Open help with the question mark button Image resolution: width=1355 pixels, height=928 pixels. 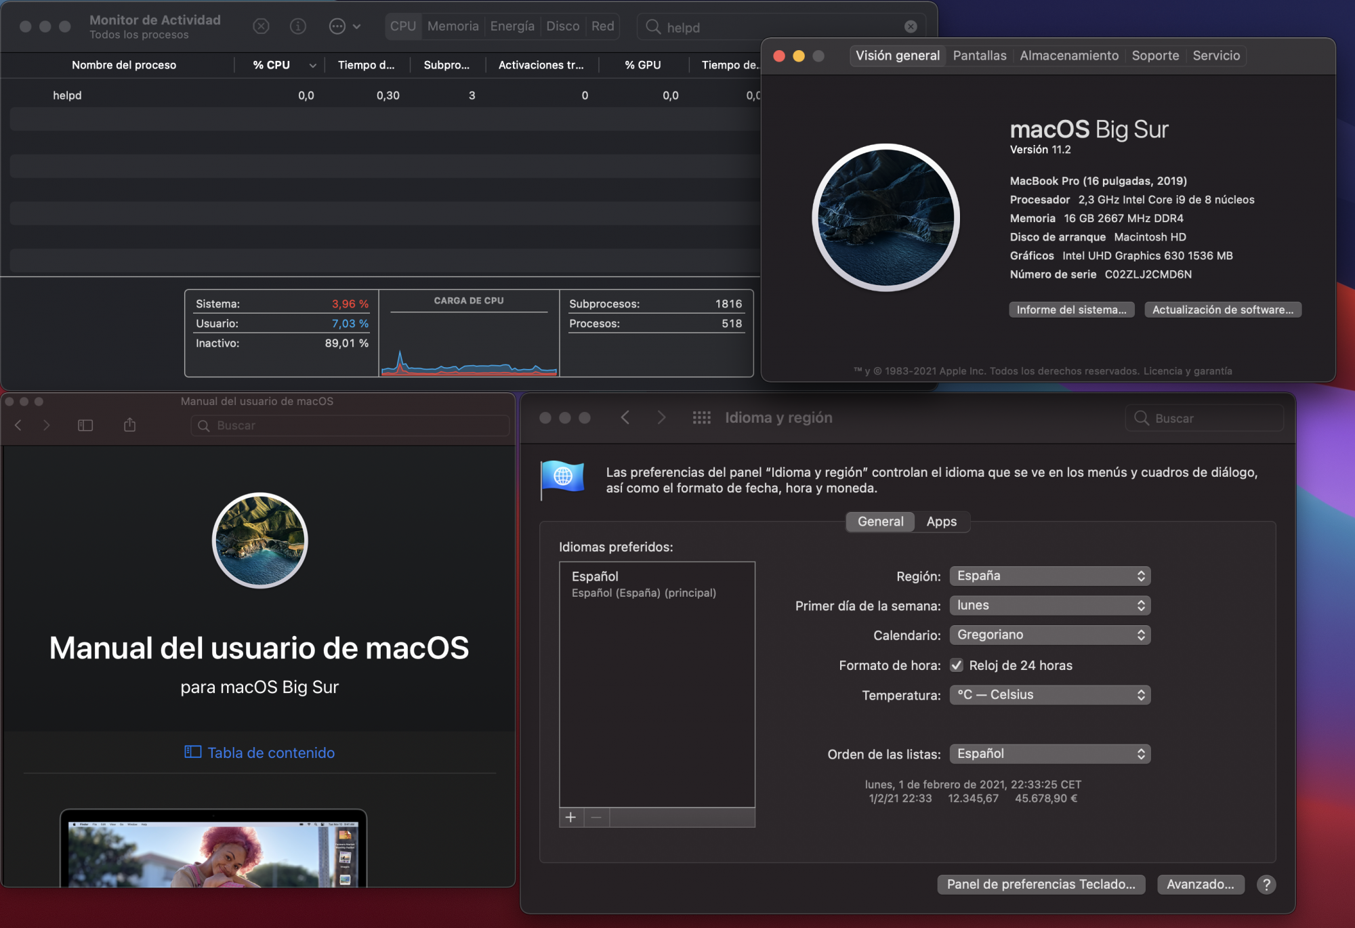(x=1266, y=885)
